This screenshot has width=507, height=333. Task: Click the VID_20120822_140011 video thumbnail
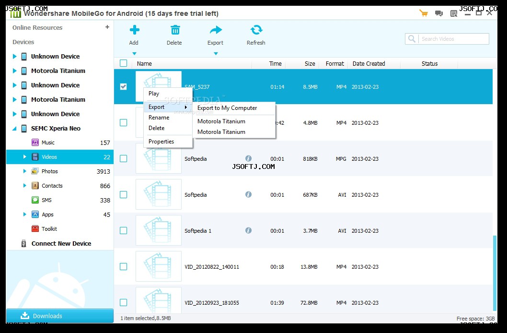[159, 266]
